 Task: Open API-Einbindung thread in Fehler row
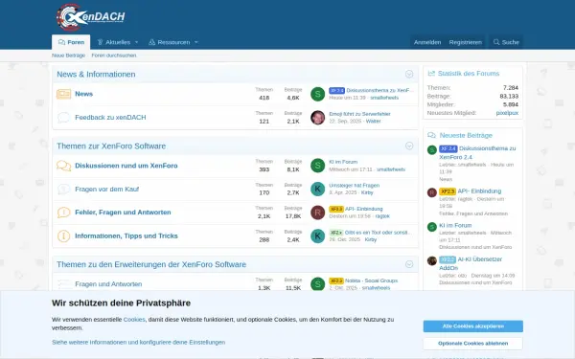click(x=364, y=209)
